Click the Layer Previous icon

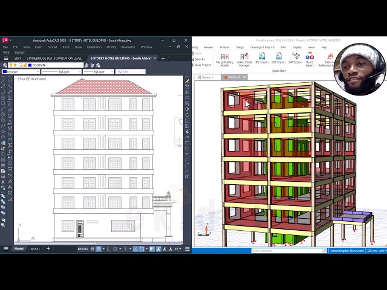93,65
